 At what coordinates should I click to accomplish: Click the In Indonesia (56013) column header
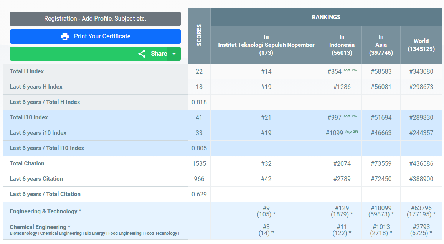coord(342,45)
